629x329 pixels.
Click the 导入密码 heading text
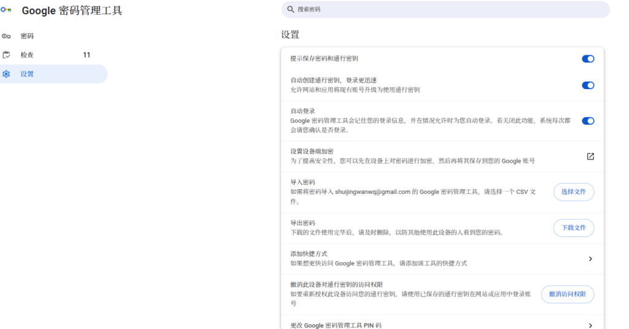coord(302,182)
